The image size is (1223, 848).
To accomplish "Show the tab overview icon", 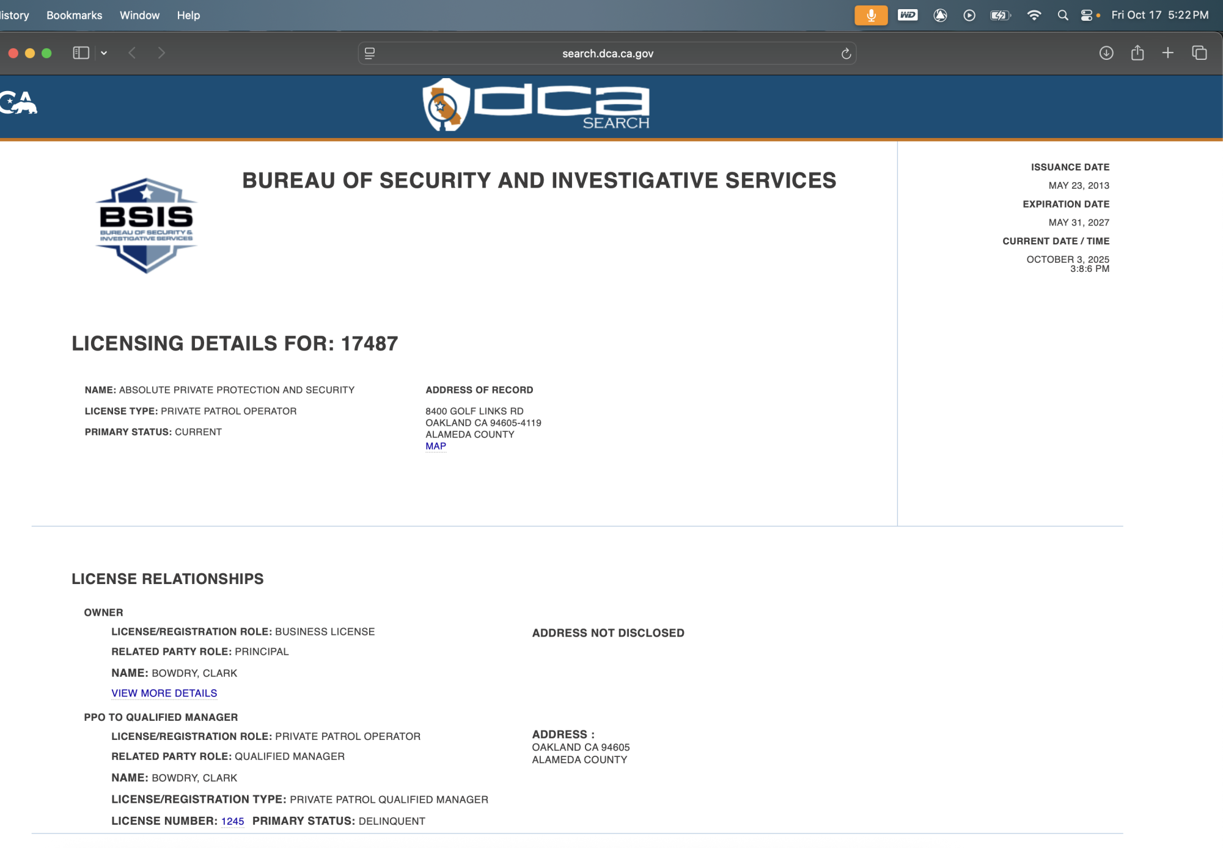I will [1199, 53].
